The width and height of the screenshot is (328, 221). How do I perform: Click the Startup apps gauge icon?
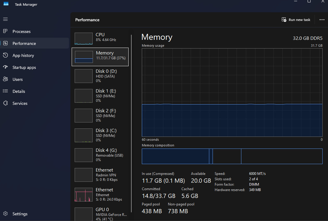5,67
